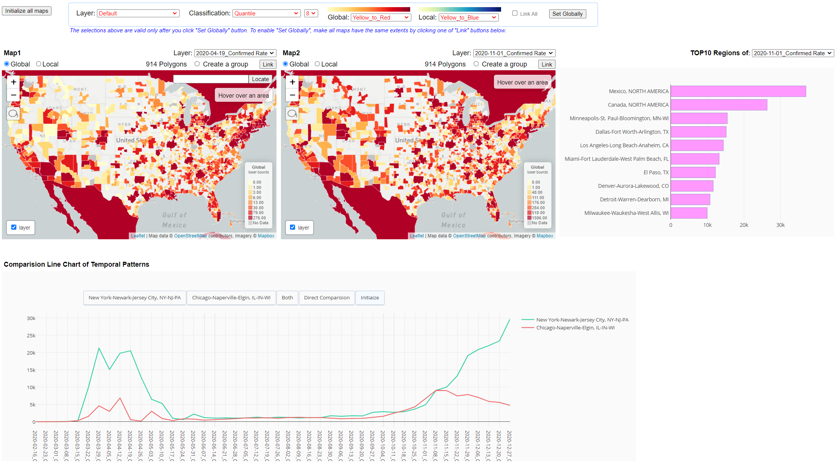Click the Set Globally button
The image size is (838, 468).
pyautogui.click(x=568, y=14)
